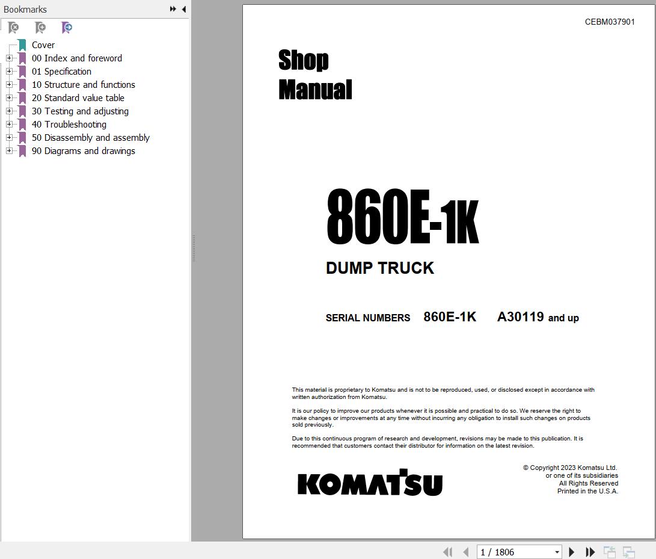Click the Komatsu logo on the page
Screen dimensions: 656x559
370,483
